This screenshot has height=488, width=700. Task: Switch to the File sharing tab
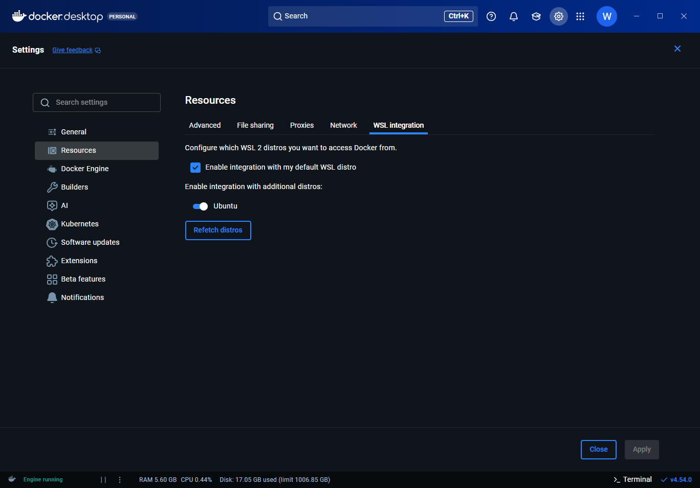click(x=255, y=125)
